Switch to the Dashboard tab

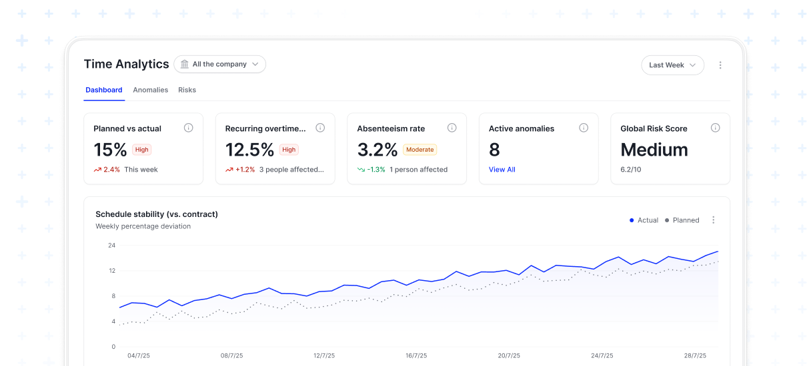tap(104, 90)
